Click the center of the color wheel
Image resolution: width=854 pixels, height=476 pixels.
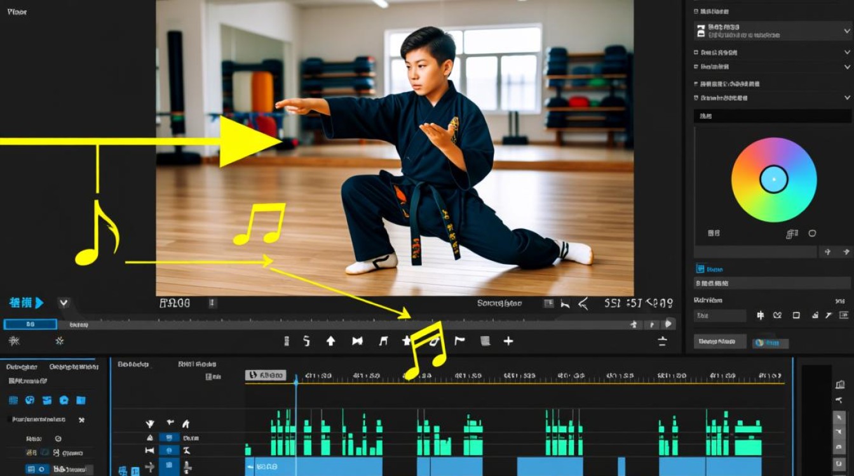773,180
